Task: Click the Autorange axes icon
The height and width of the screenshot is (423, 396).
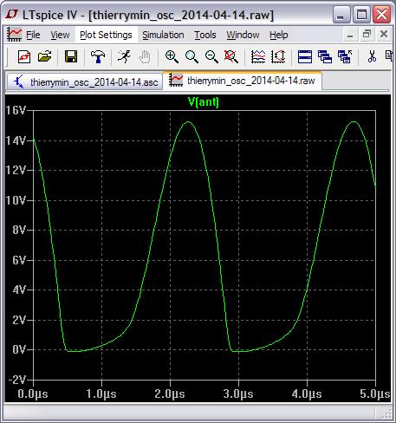Action: pyautogui.click(x=278, y=56)
